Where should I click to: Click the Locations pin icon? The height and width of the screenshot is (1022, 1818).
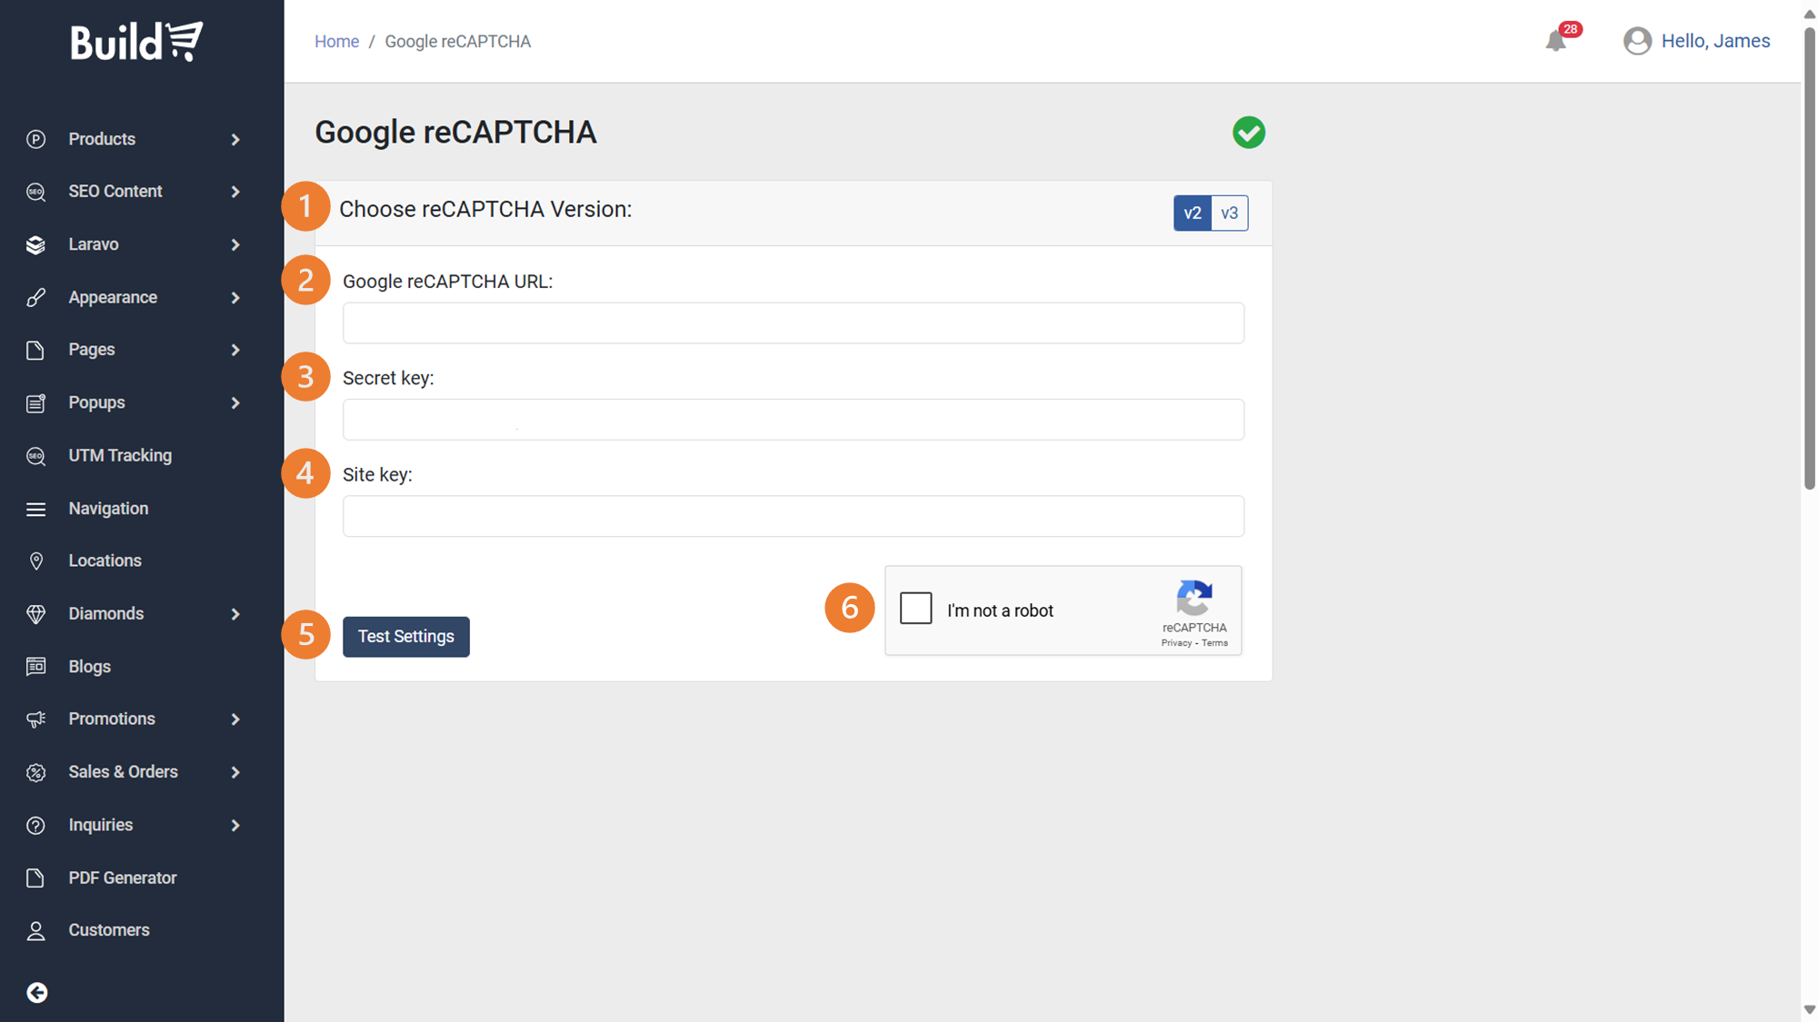click(x=36, y=561)
